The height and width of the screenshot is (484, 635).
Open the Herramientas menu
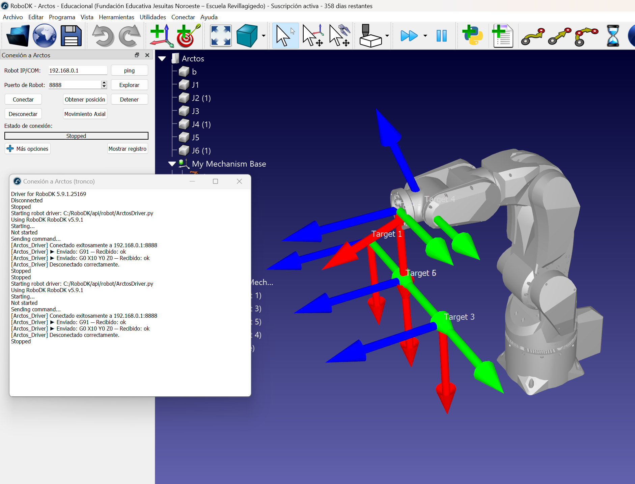click(x=116, y=17)
